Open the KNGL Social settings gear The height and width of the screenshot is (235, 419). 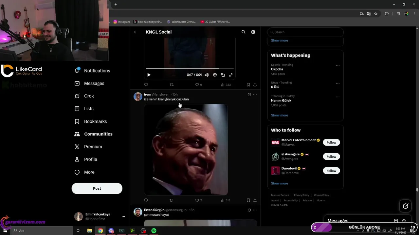[x=253, y=32]
